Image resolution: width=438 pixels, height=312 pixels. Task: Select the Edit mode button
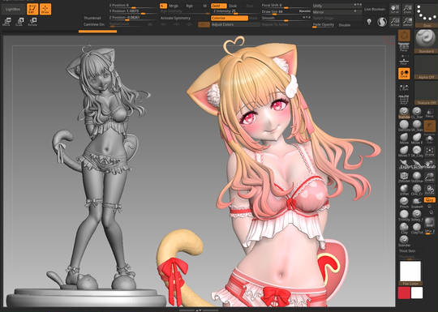pyautogui.click(x=32, y=9)
